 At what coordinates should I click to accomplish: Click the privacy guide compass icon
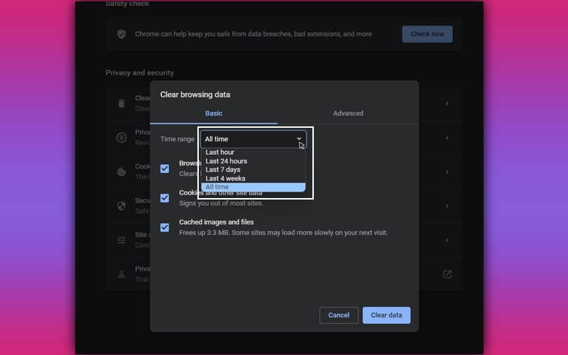121,138
